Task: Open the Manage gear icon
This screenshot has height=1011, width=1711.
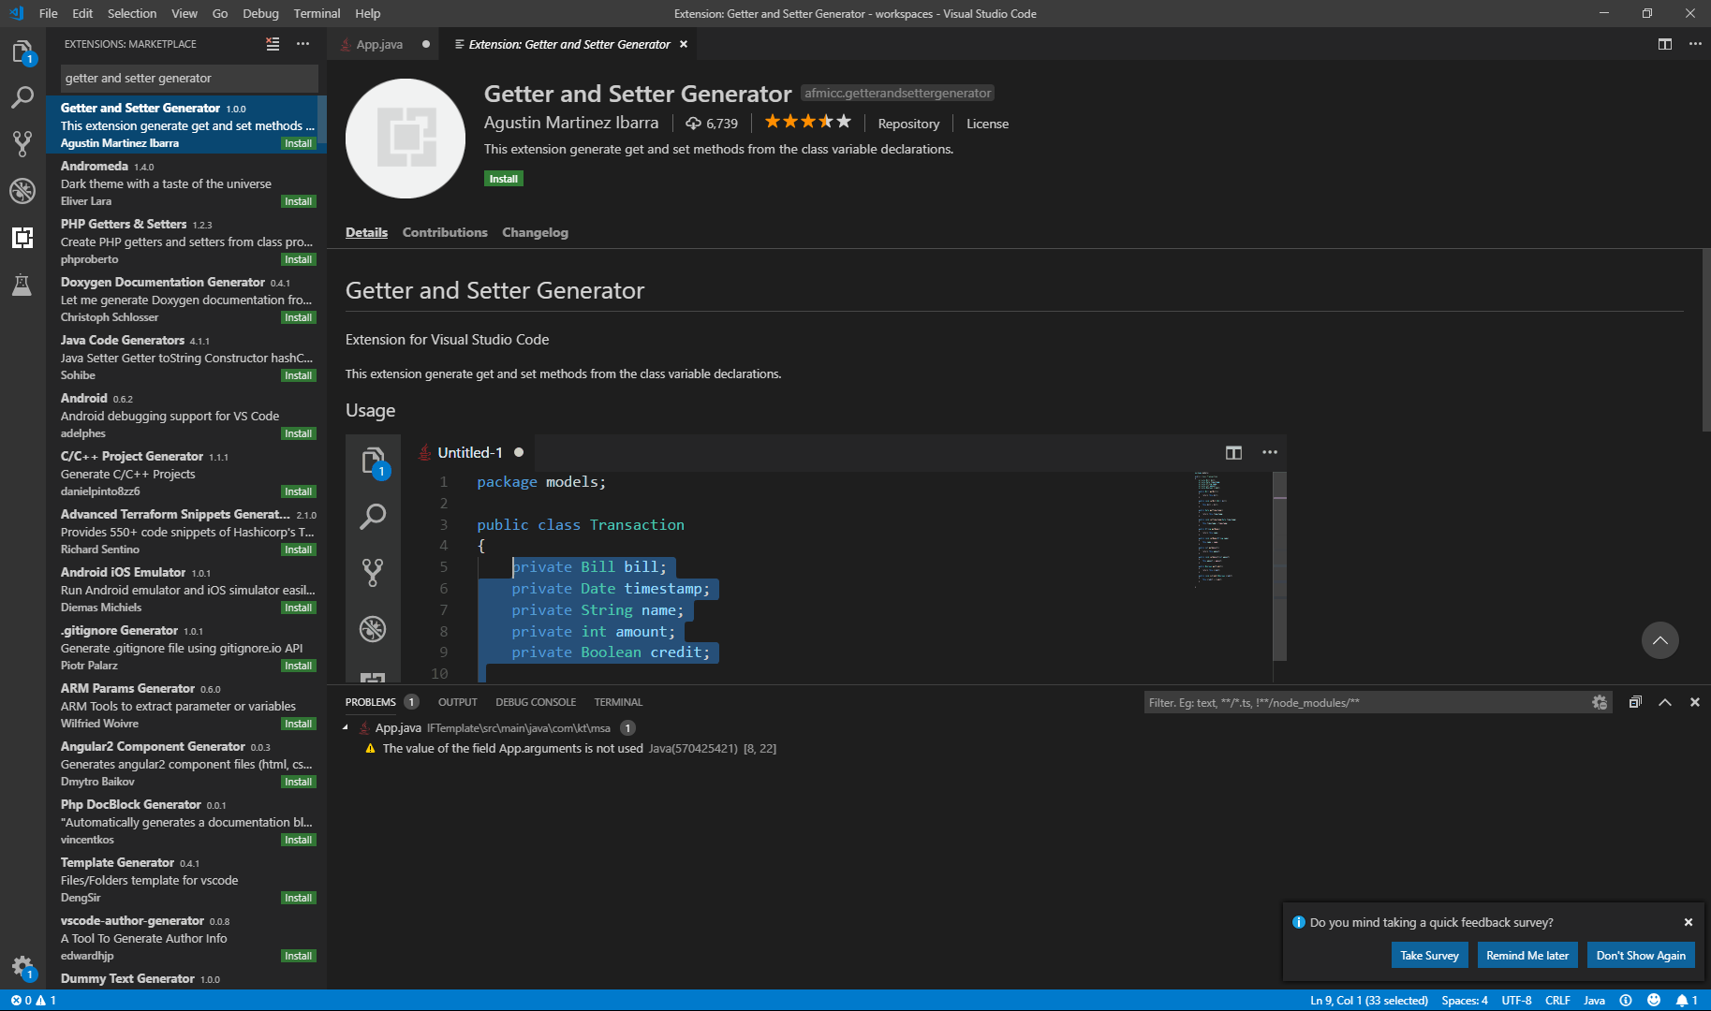Action: (x=22, y=967)
